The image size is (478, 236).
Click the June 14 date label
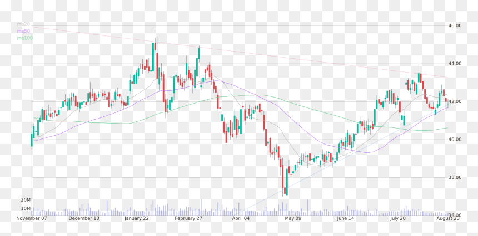346,218
